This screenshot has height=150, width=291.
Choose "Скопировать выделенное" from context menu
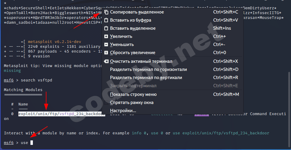pos(172,12)
